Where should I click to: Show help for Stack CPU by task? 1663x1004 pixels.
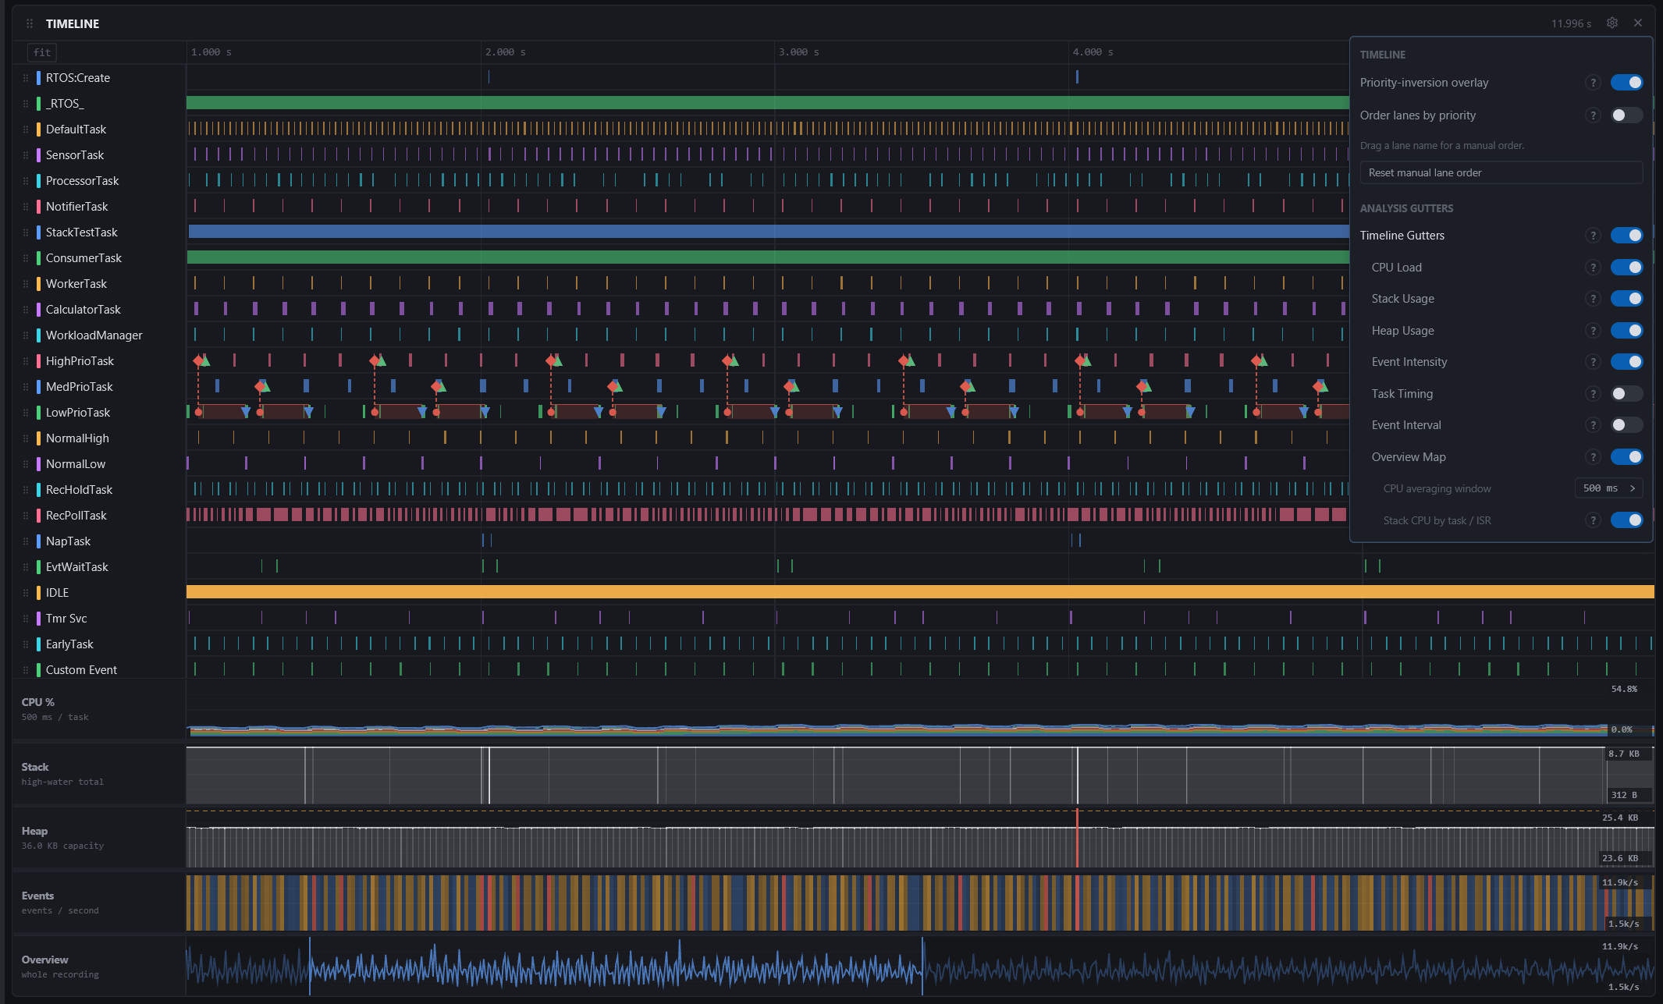1594,520
